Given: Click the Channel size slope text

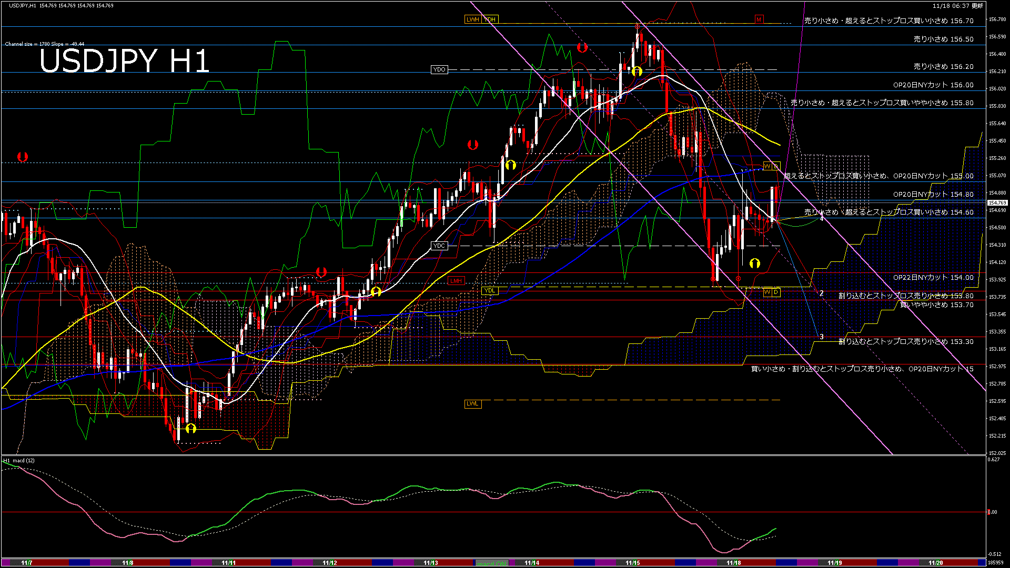Looking at the screenshot, I should 44,44.
